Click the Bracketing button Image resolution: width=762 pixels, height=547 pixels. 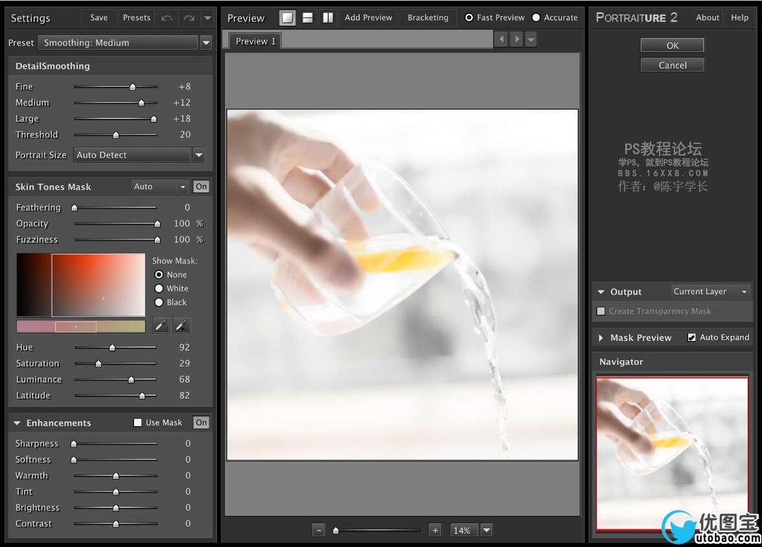click(x=428, y=17)
